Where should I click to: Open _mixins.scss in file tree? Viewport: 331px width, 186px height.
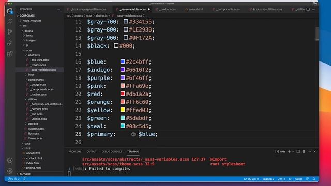[x=38, y=65]
